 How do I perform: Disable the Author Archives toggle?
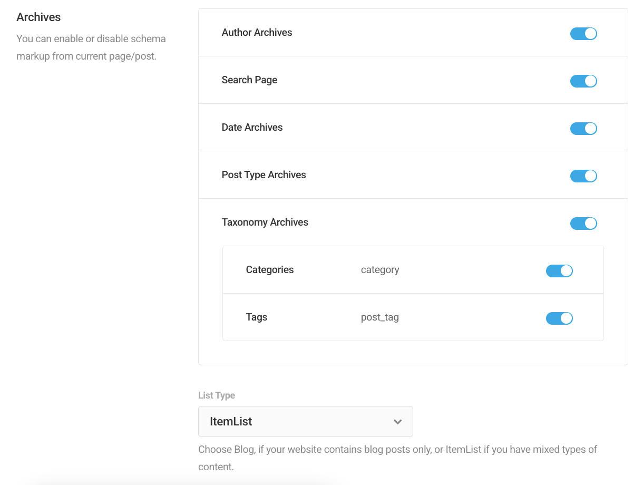click(583, 33)
